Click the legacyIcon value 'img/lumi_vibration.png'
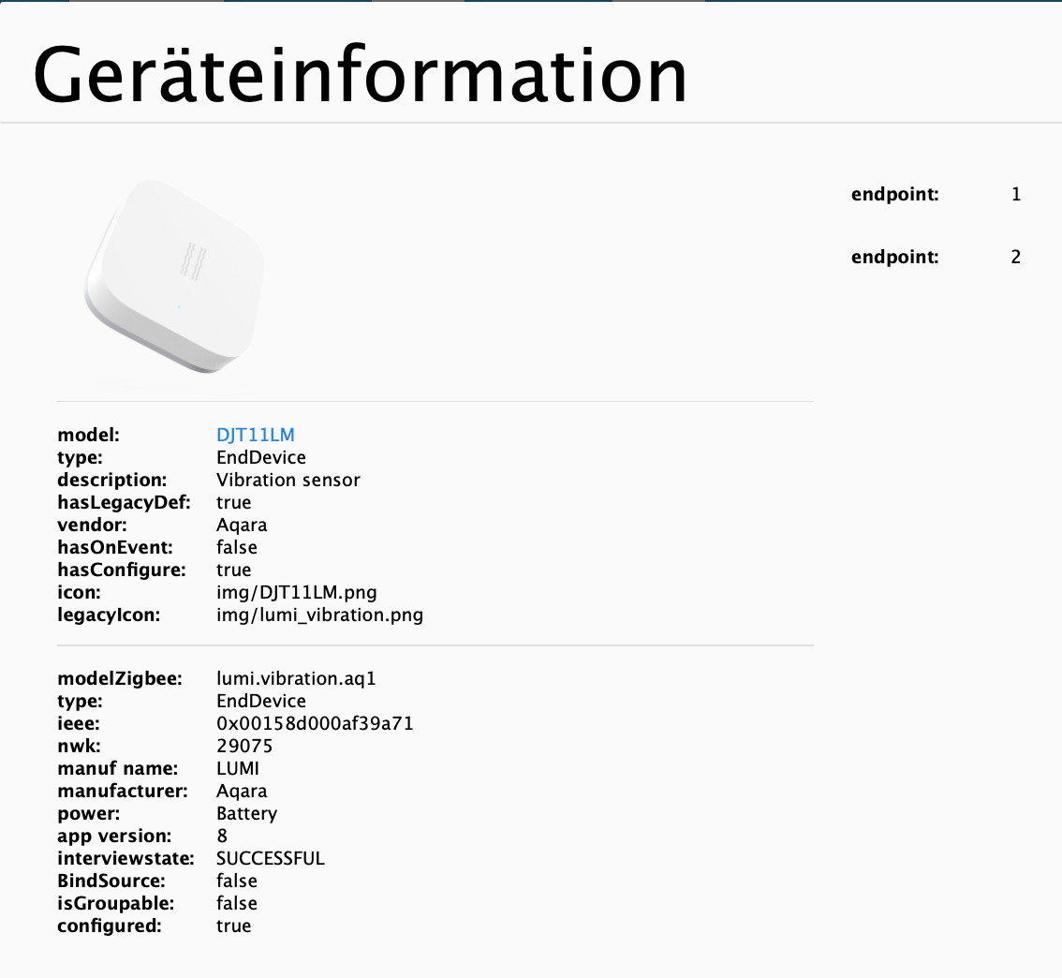This screenshot has height=978, width=1062. pyautogui.click(x=319, y=615)
